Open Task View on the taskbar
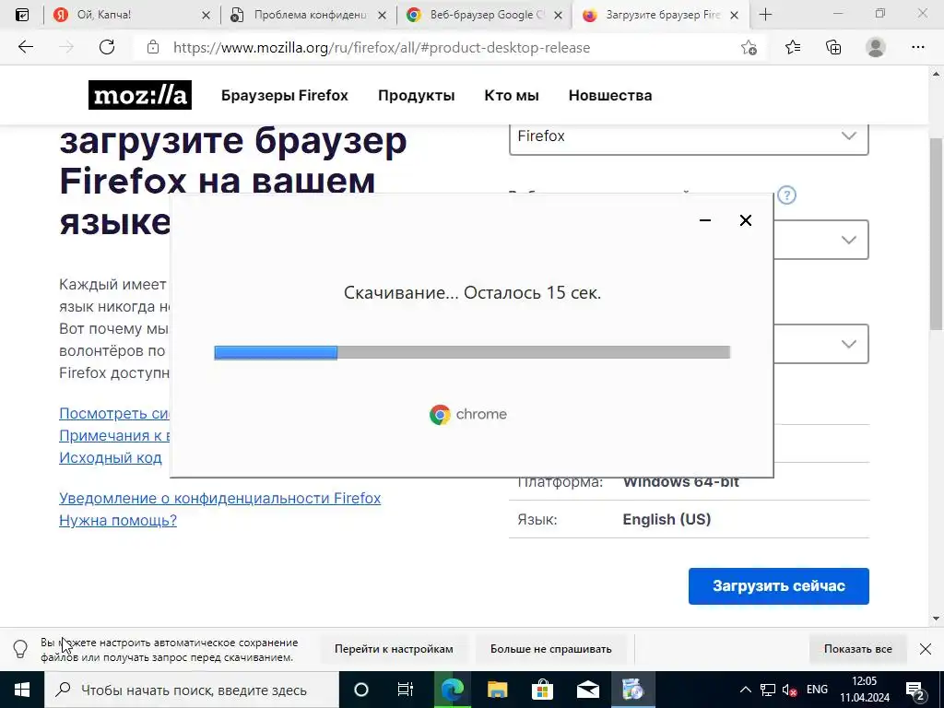This screenshot has height=708, width=944. tap(406, 690)
